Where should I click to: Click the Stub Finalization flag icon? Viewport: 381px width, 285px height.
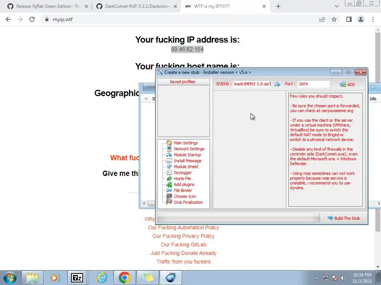click(169, 202)
